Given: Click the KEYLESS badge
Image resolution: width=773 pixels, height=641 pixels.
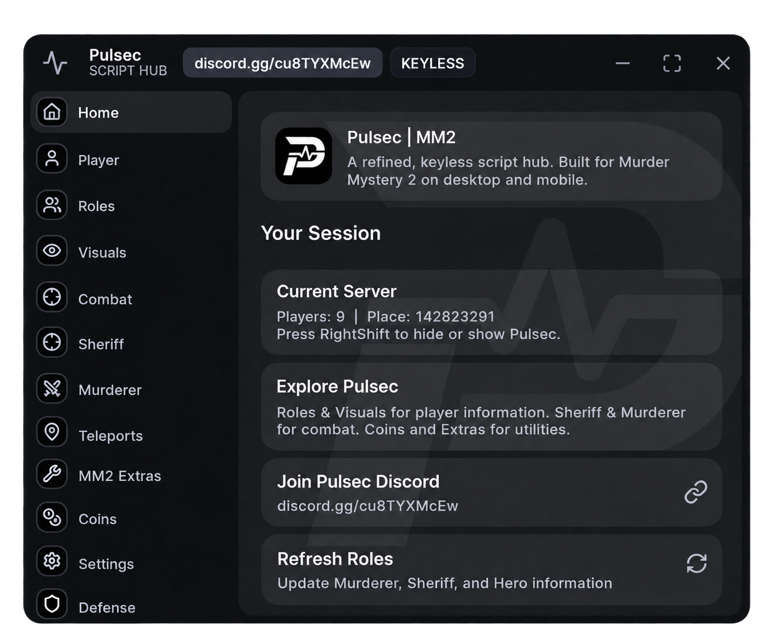Looking at the screenshot, I should [x=433, y=63].
